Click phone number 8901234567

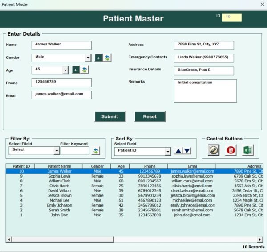[x=150, y=181]
